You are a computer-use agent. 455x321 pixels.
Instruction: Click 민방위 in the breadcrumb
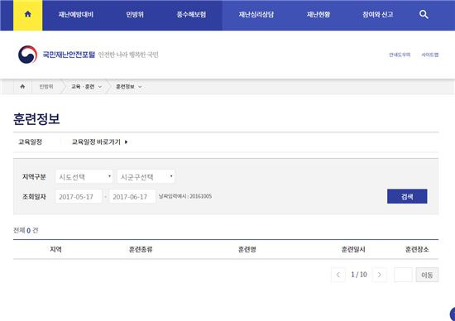(46, 87)
